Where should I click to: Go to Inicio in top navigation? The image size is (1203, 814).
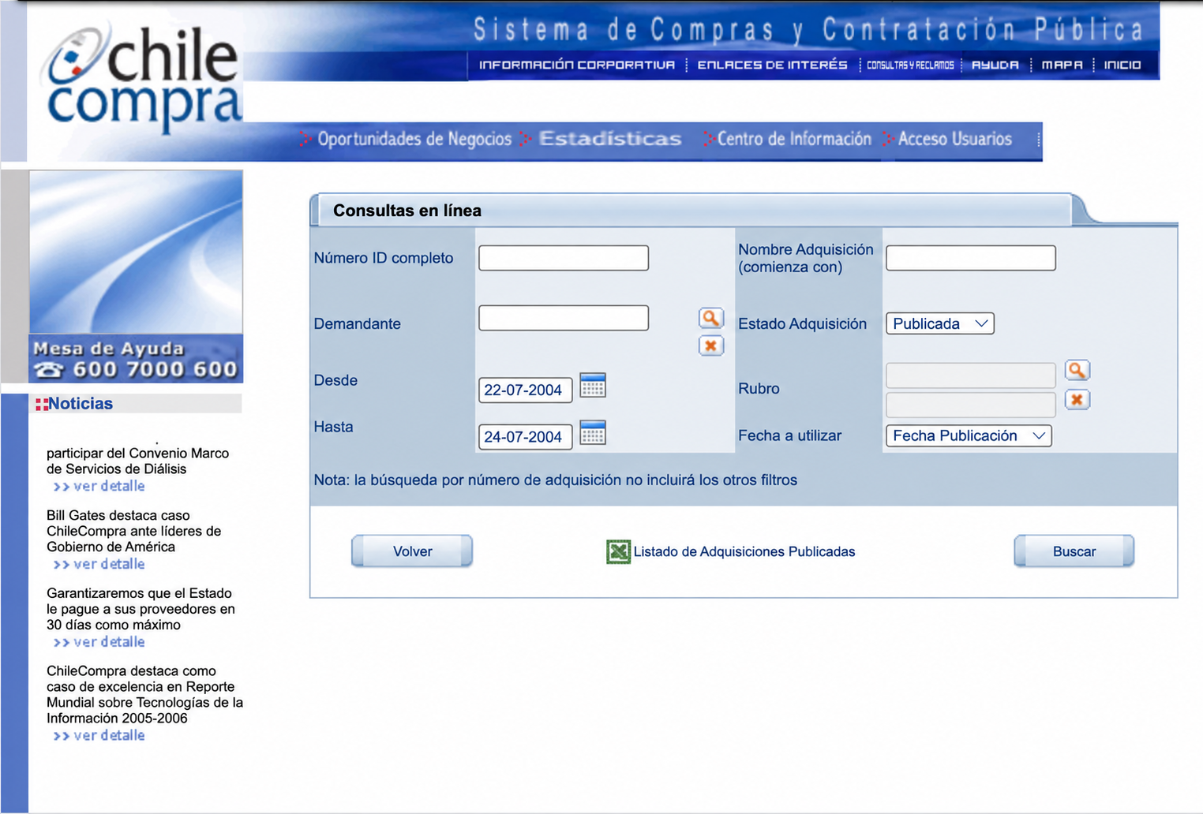(1122, 65)
